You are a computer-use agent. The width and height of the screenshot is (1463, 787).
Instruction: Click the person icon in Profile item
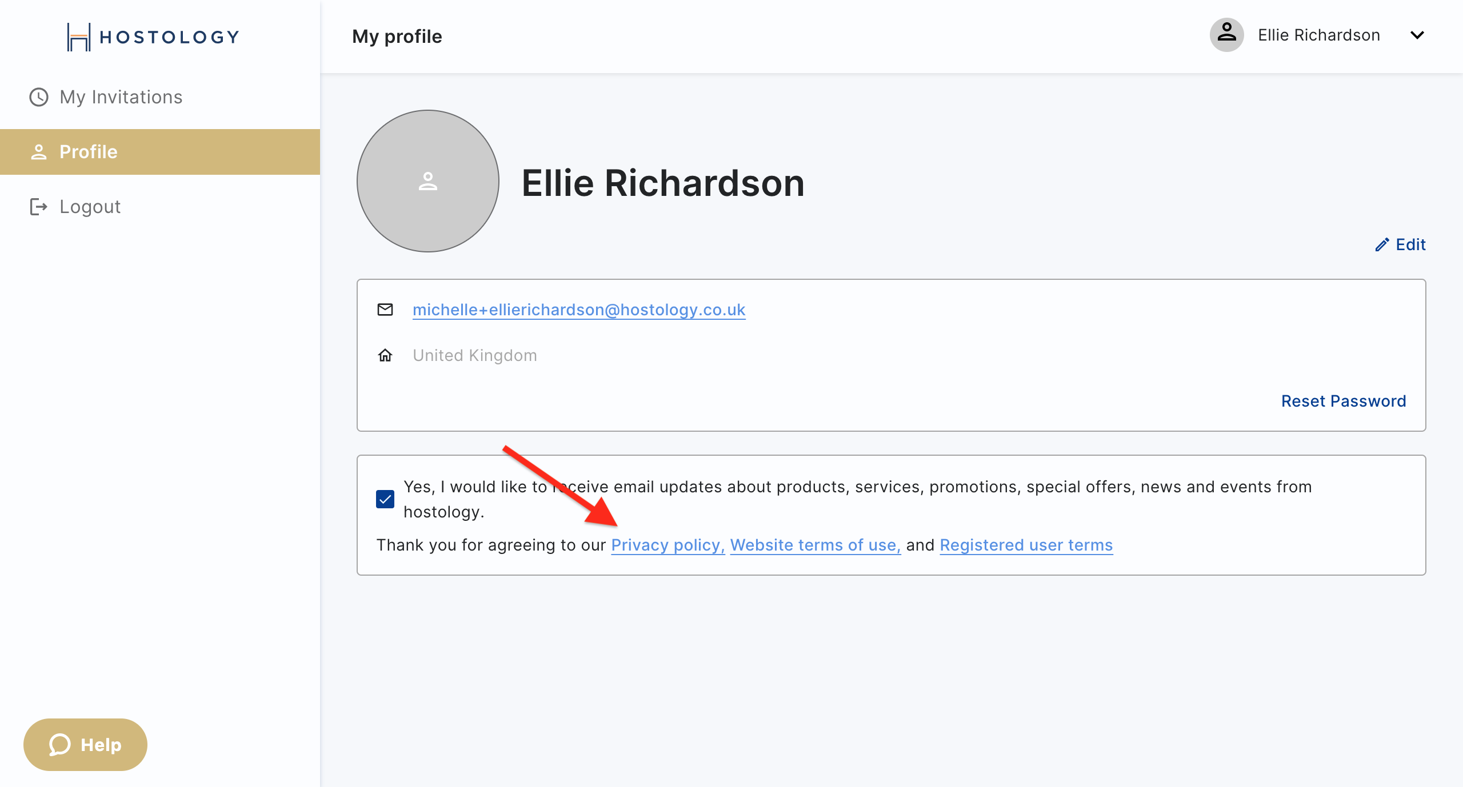pyautogui.click(x=39, y=152)
